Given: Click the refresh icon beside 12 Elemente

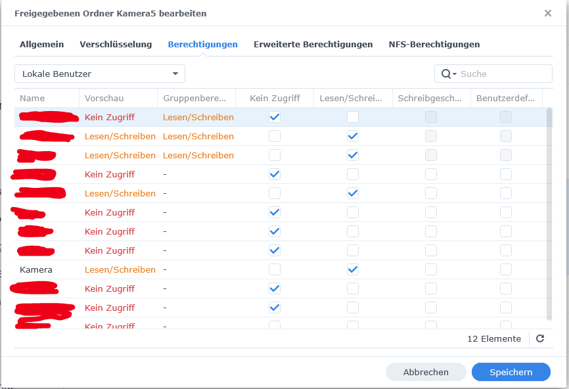Looking at the screenshot, I should pyautogui.click(x=540, y=338).
